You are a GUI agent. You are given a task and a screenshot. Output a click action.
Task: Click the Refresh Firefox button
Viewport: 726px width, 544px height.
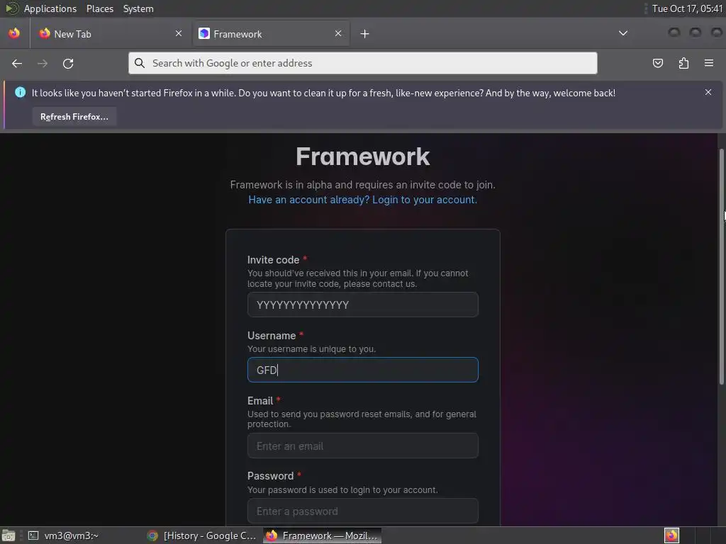[74, 117]
